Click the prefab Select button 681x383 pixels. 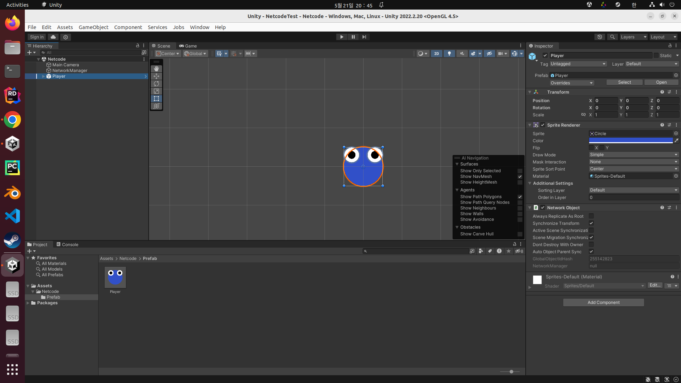pyautogui.click(x=625, y=82)
